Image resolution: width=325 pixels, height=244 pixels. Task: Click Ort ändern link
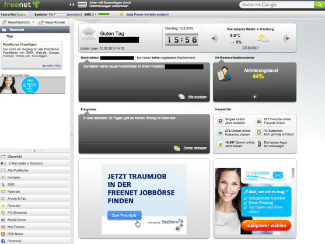250,47
